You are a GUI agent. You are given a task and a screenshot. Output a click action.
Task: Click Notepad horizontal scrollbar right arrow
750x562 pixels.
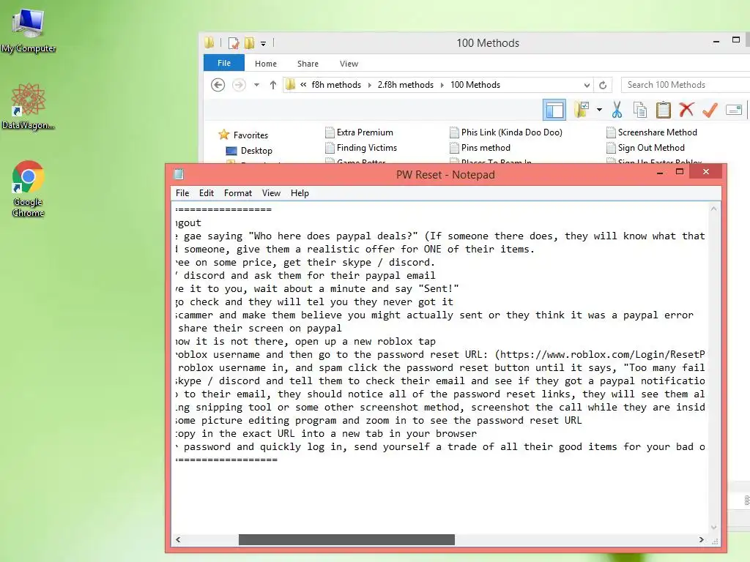[x=701, y=539]
